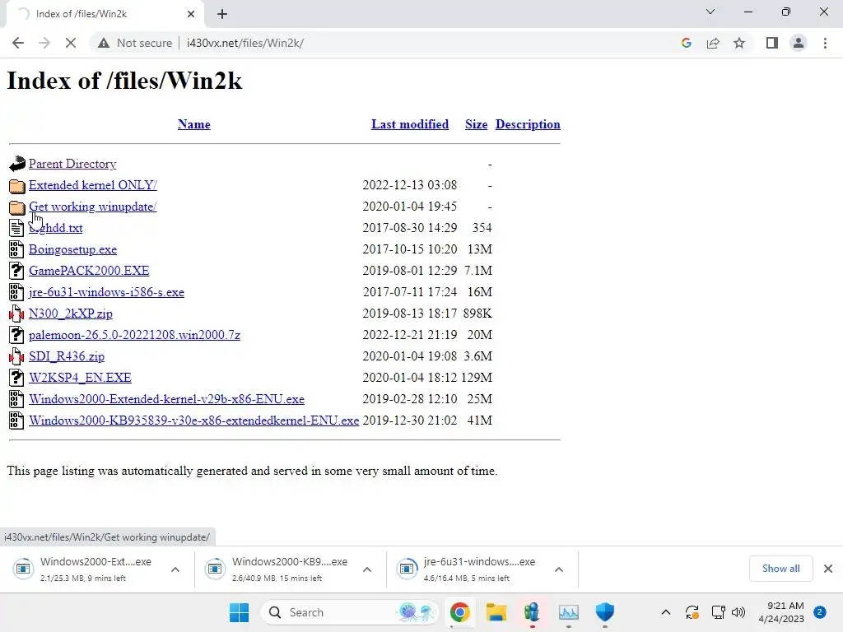Click the Parent Directory back-arrow icon

[x=16, y=164]
